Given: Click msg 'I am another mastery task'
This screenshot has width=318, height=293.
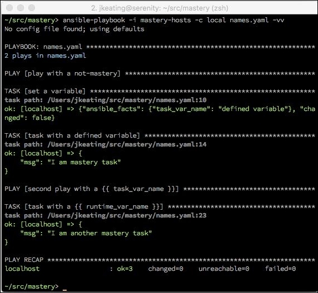Looking at the screenshot, I should (86, 234).
